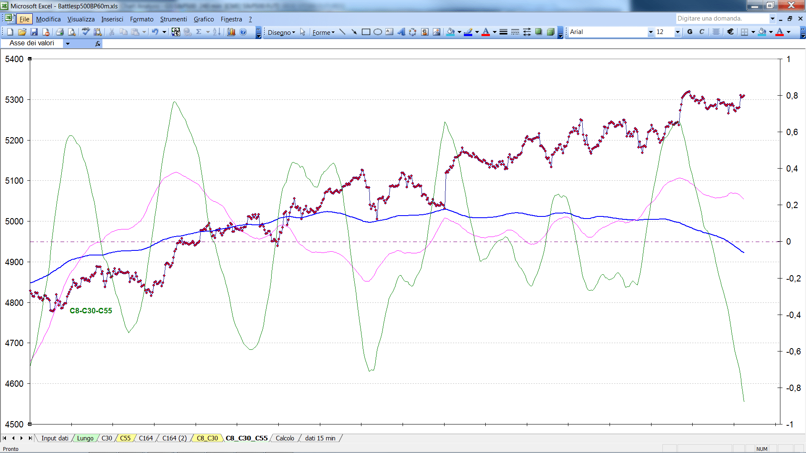Click the Open file folder icon
The width and height of the screenshot is (806, 453).
coord(22,32)
